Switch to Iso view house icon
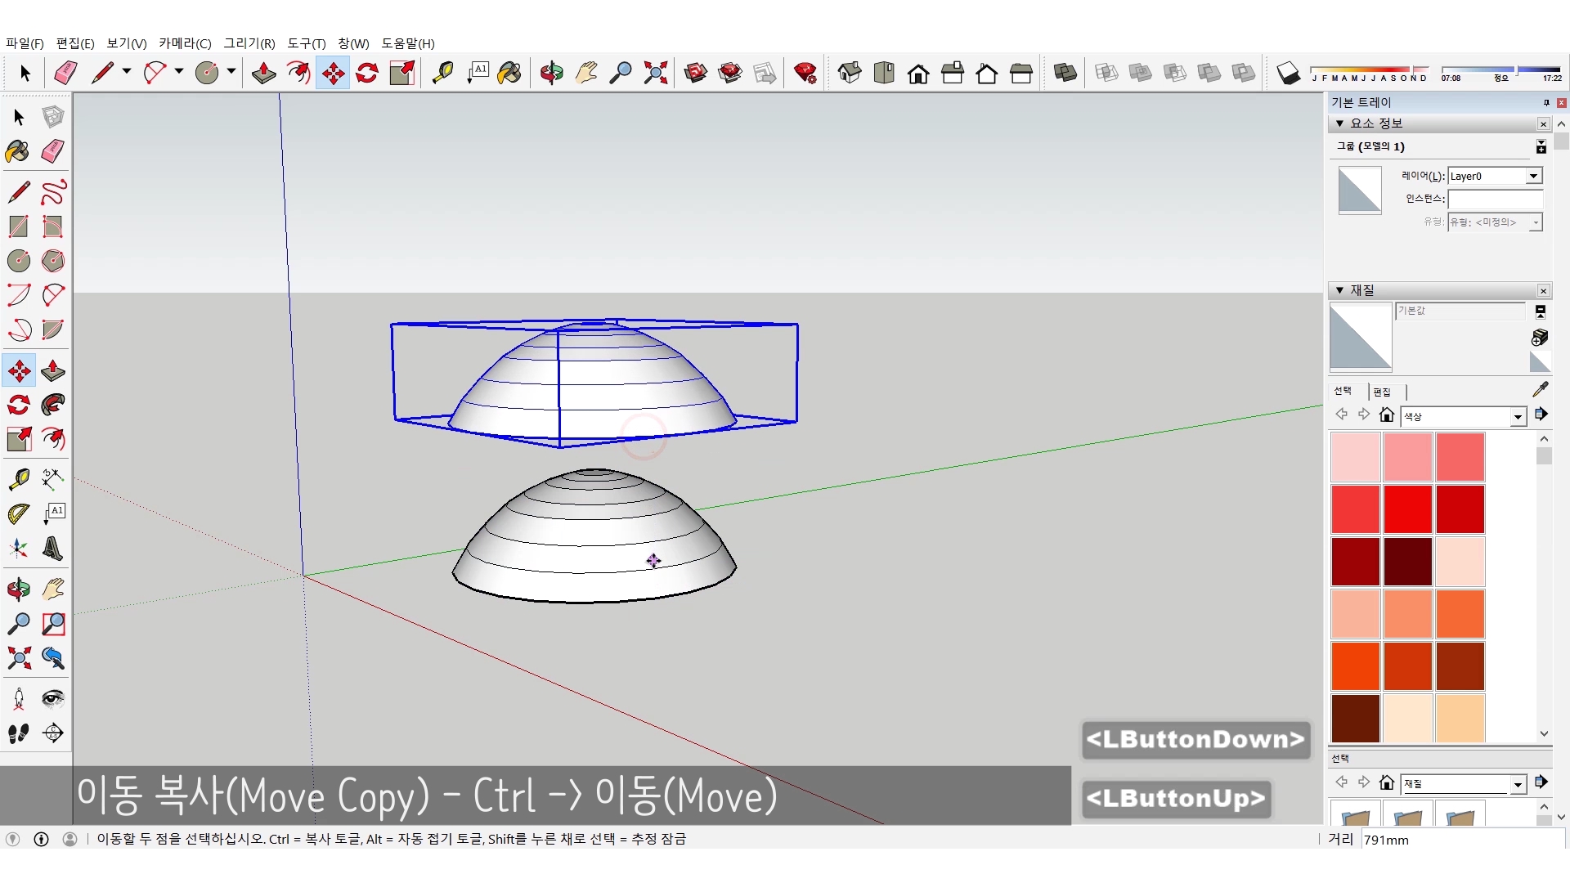Screen dimensions: 1570x883 tap(850, 73)
